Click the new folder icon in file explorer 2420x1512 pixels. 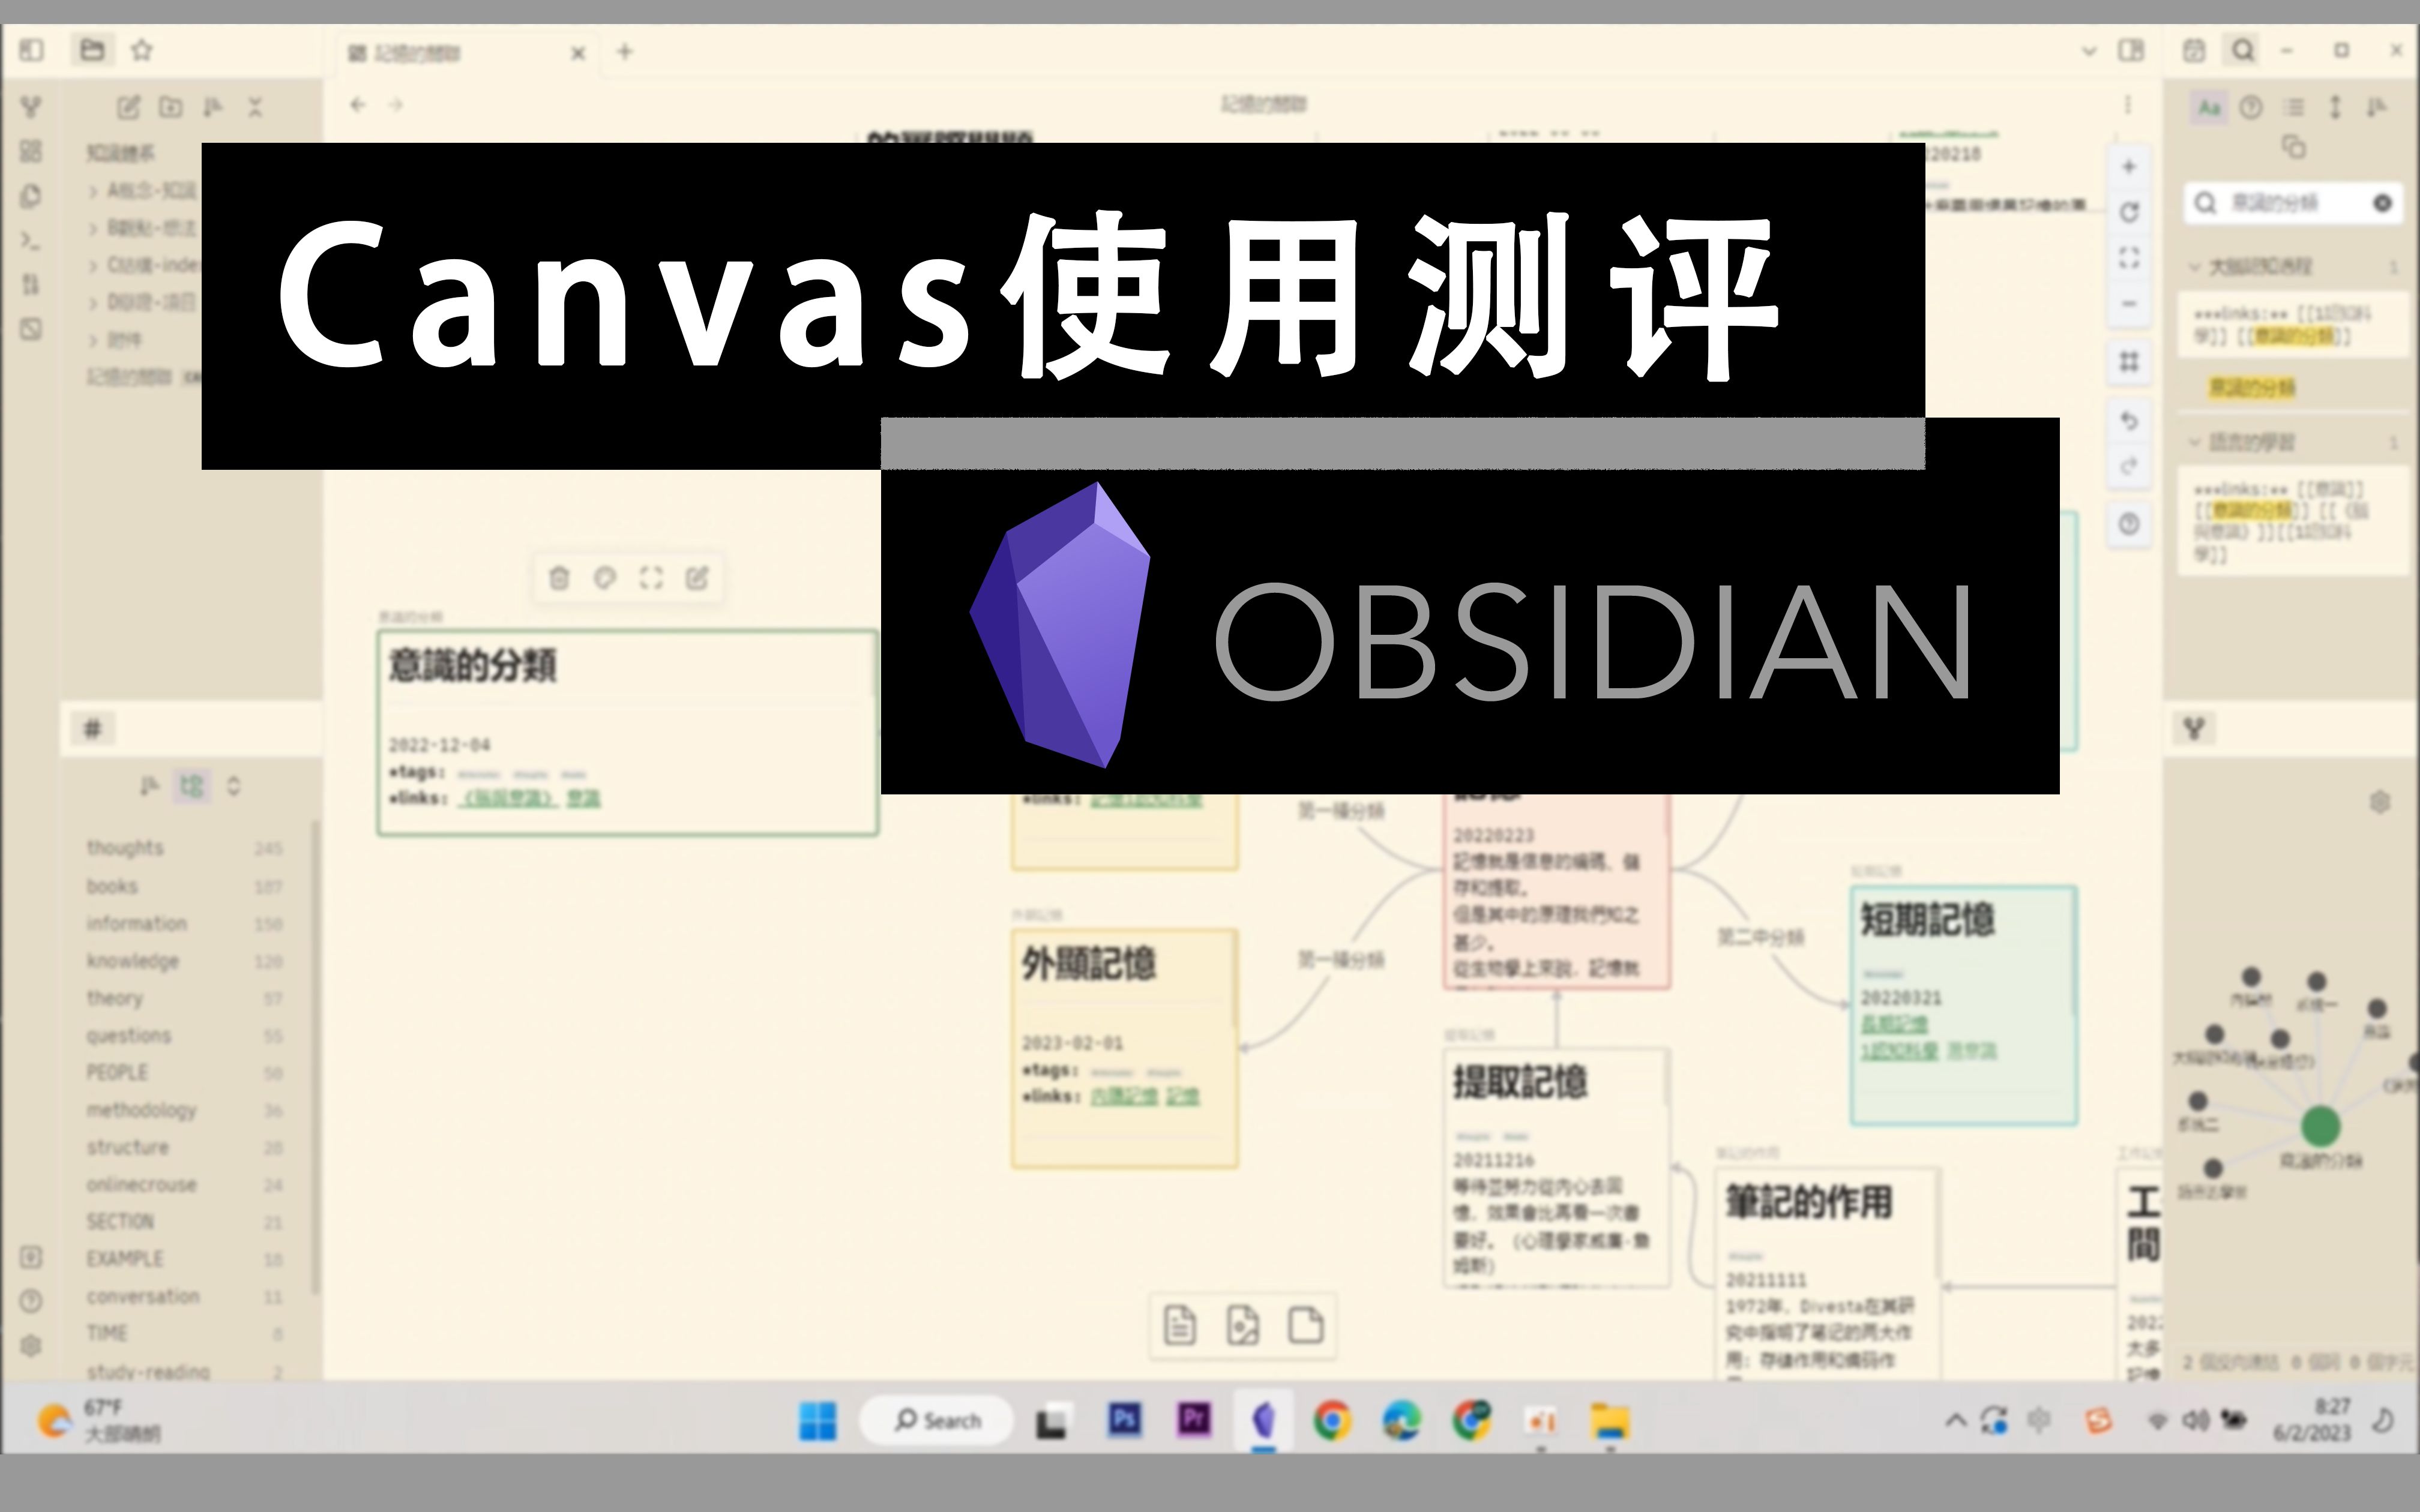[x=172, y=107]
